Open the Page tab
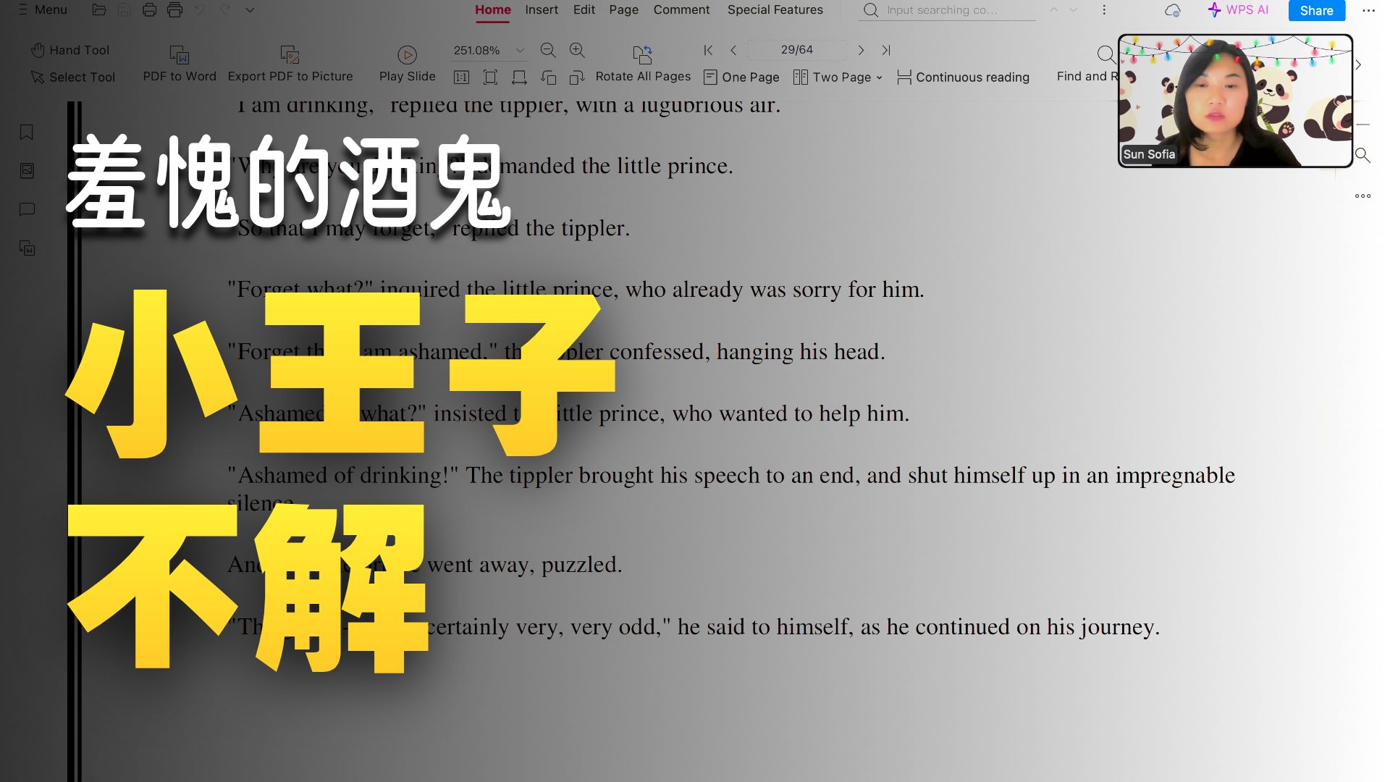The image size is (1390, 782). [623, 10]
